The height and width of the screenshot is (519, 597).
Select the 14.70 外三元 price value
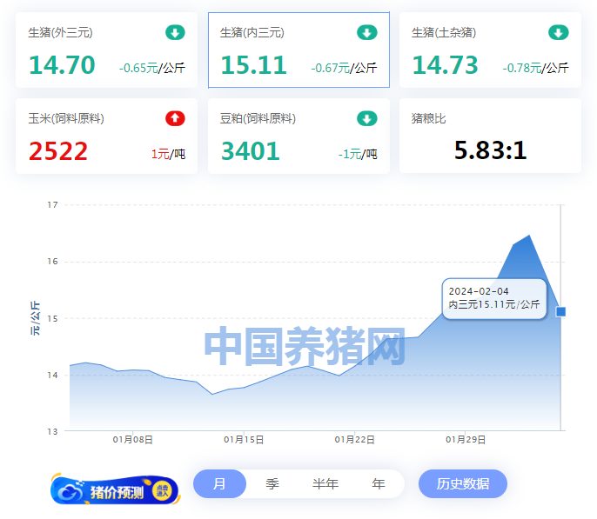[62, 65]
